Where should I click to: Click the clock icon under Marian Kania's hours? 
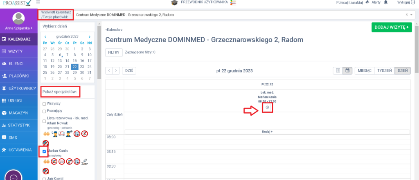pos(267,107)
